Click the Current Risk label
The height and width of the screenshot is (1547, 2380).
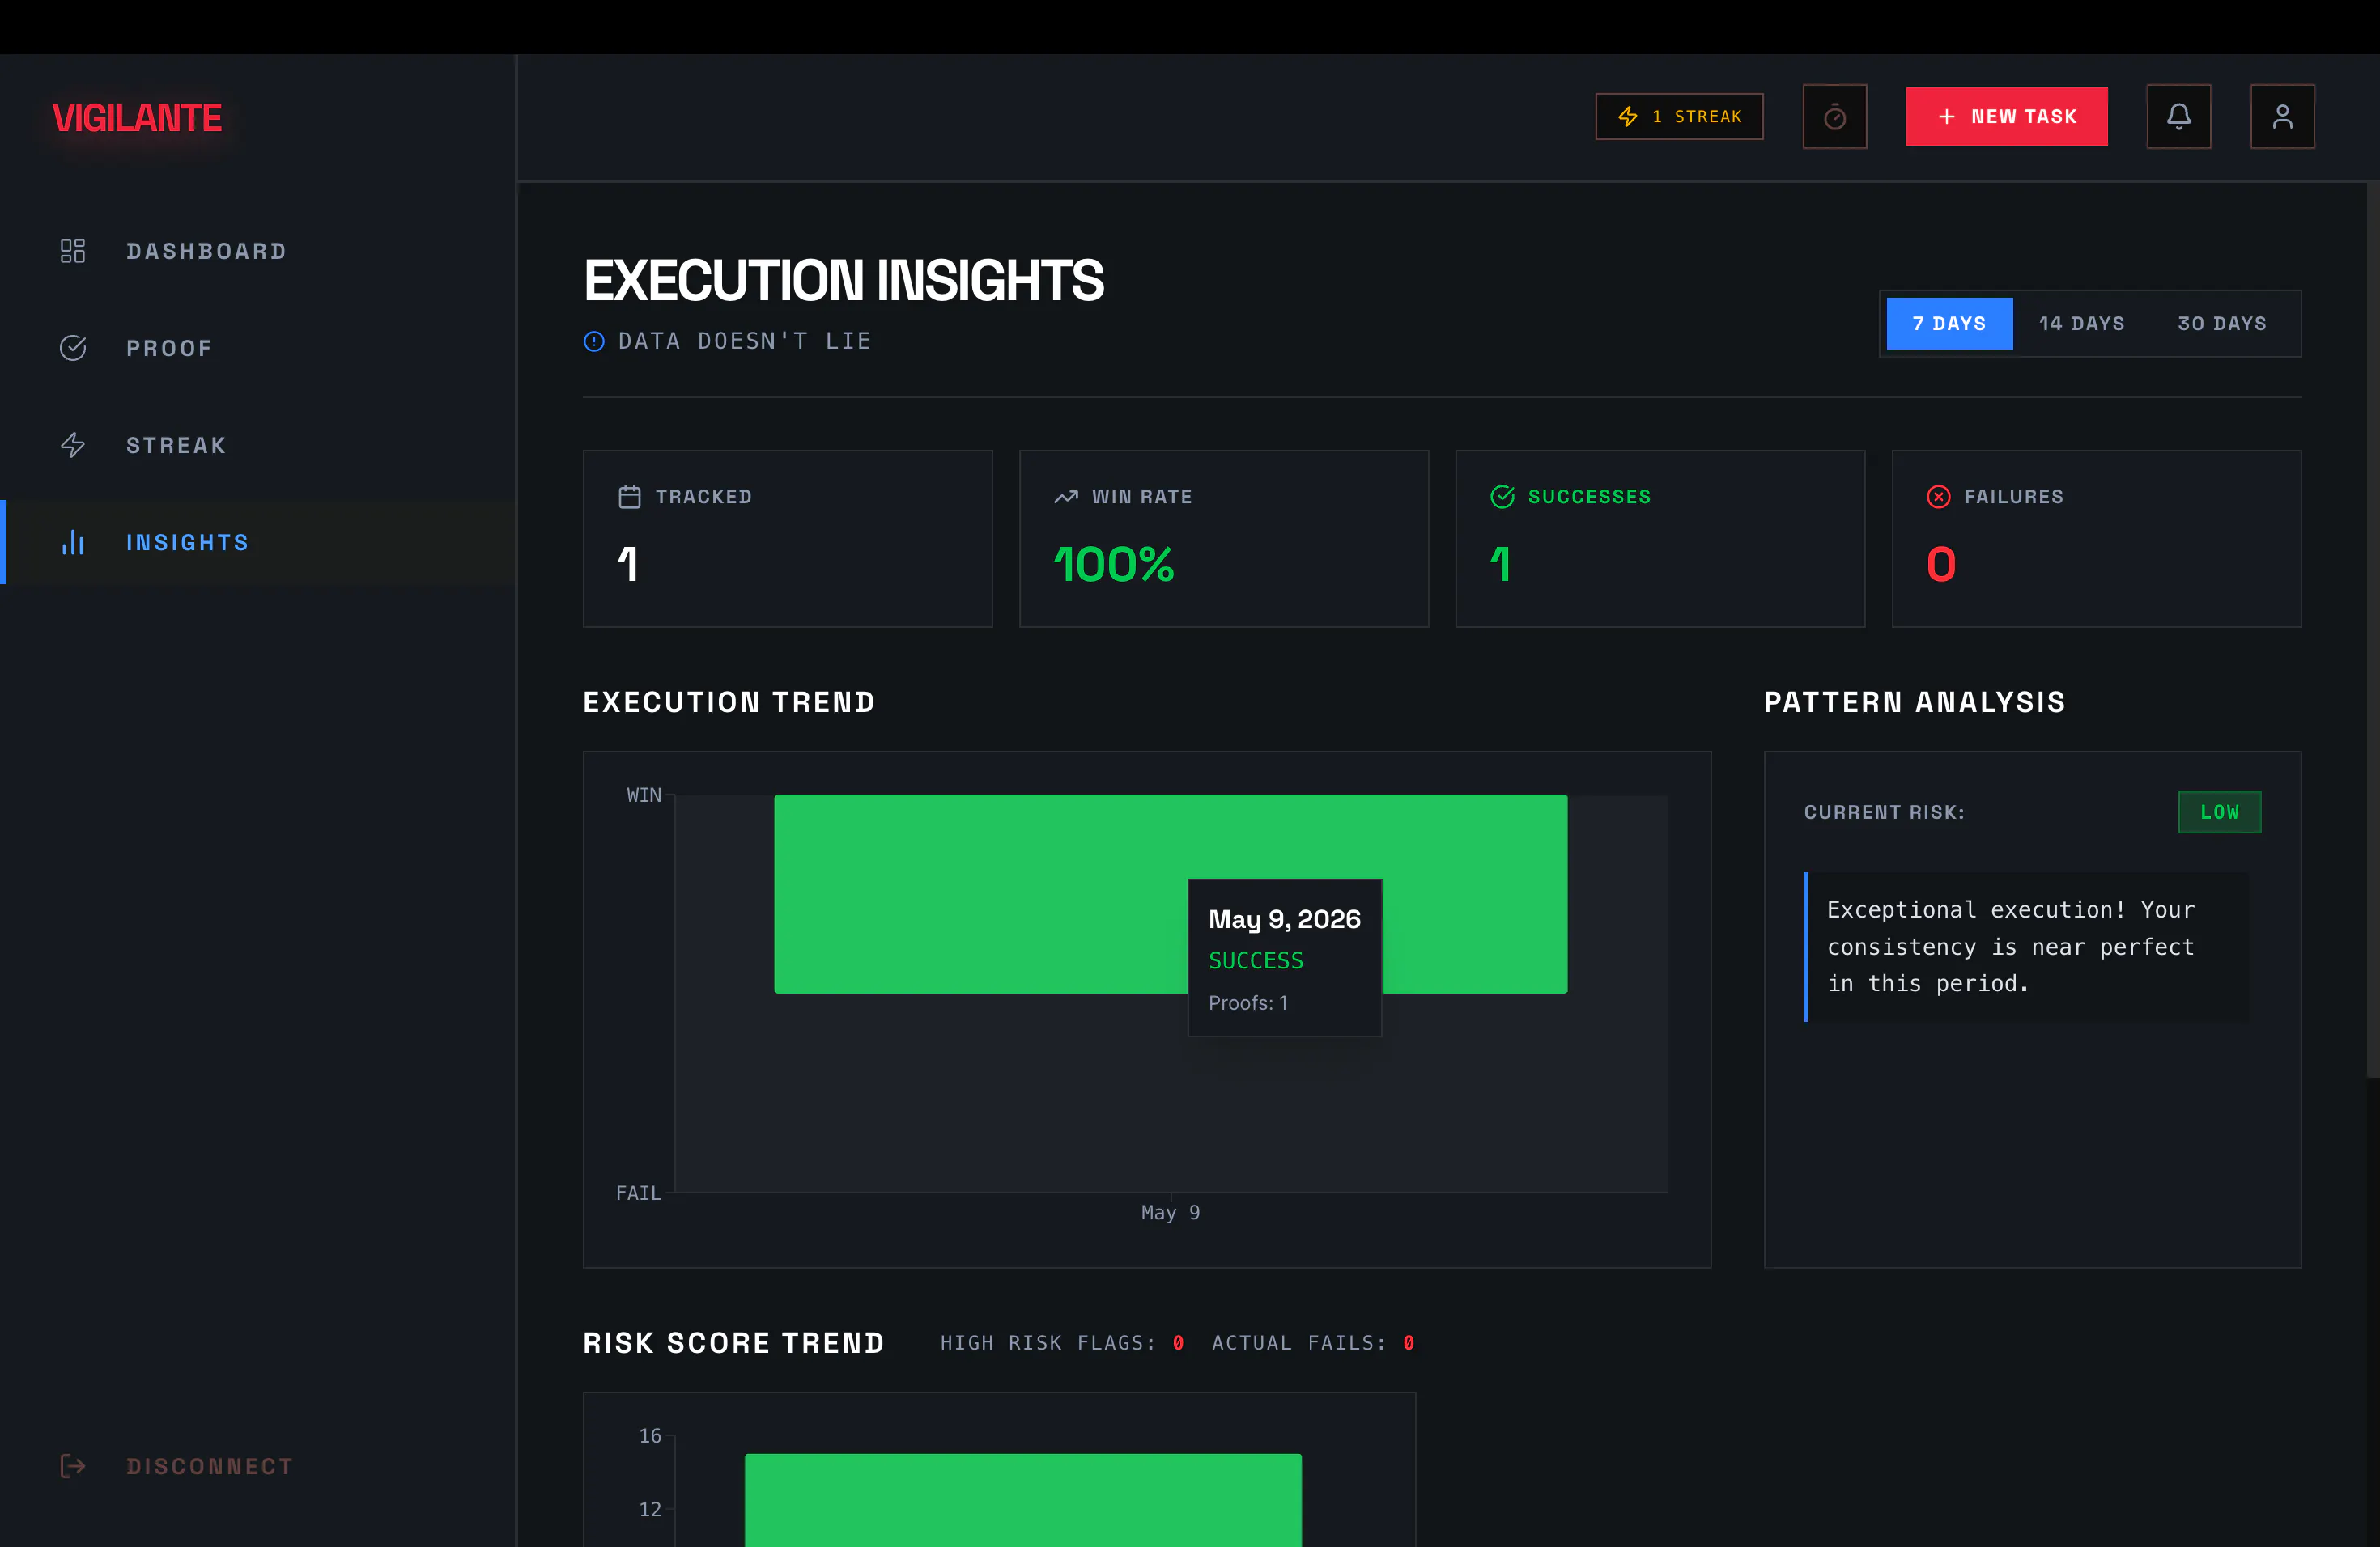pos(1884,812)
